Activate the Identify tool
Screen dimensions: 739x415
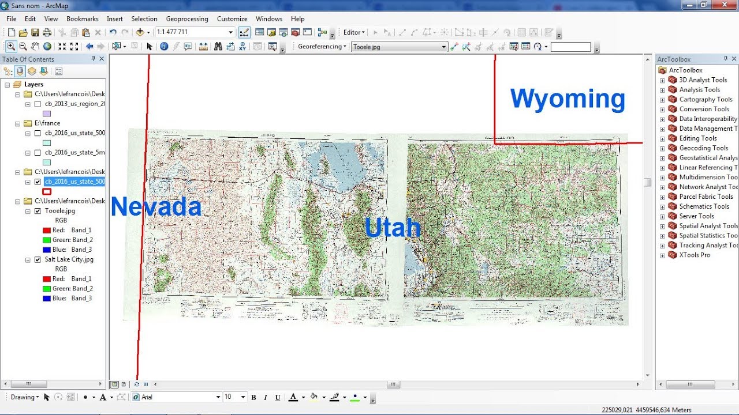(x=164, y=46)
